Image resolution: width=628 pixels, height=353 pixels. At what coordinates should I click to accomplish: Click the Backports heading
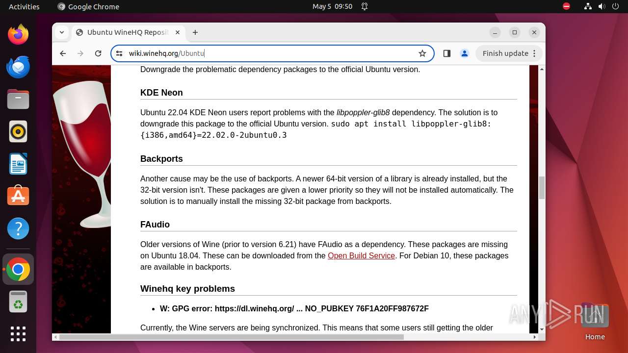161,159
